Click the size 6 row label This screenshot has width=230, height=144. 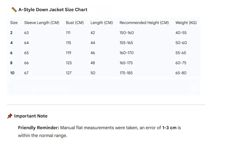click(11, 53)
